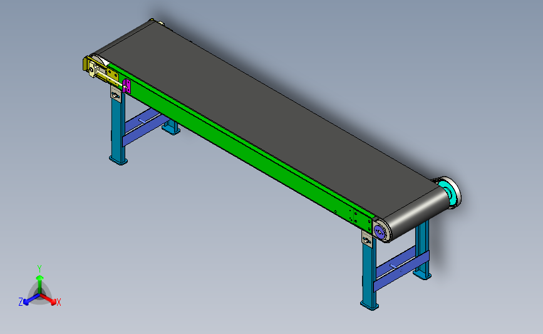Click the magenta bracket on the frame

pos(127,86)
